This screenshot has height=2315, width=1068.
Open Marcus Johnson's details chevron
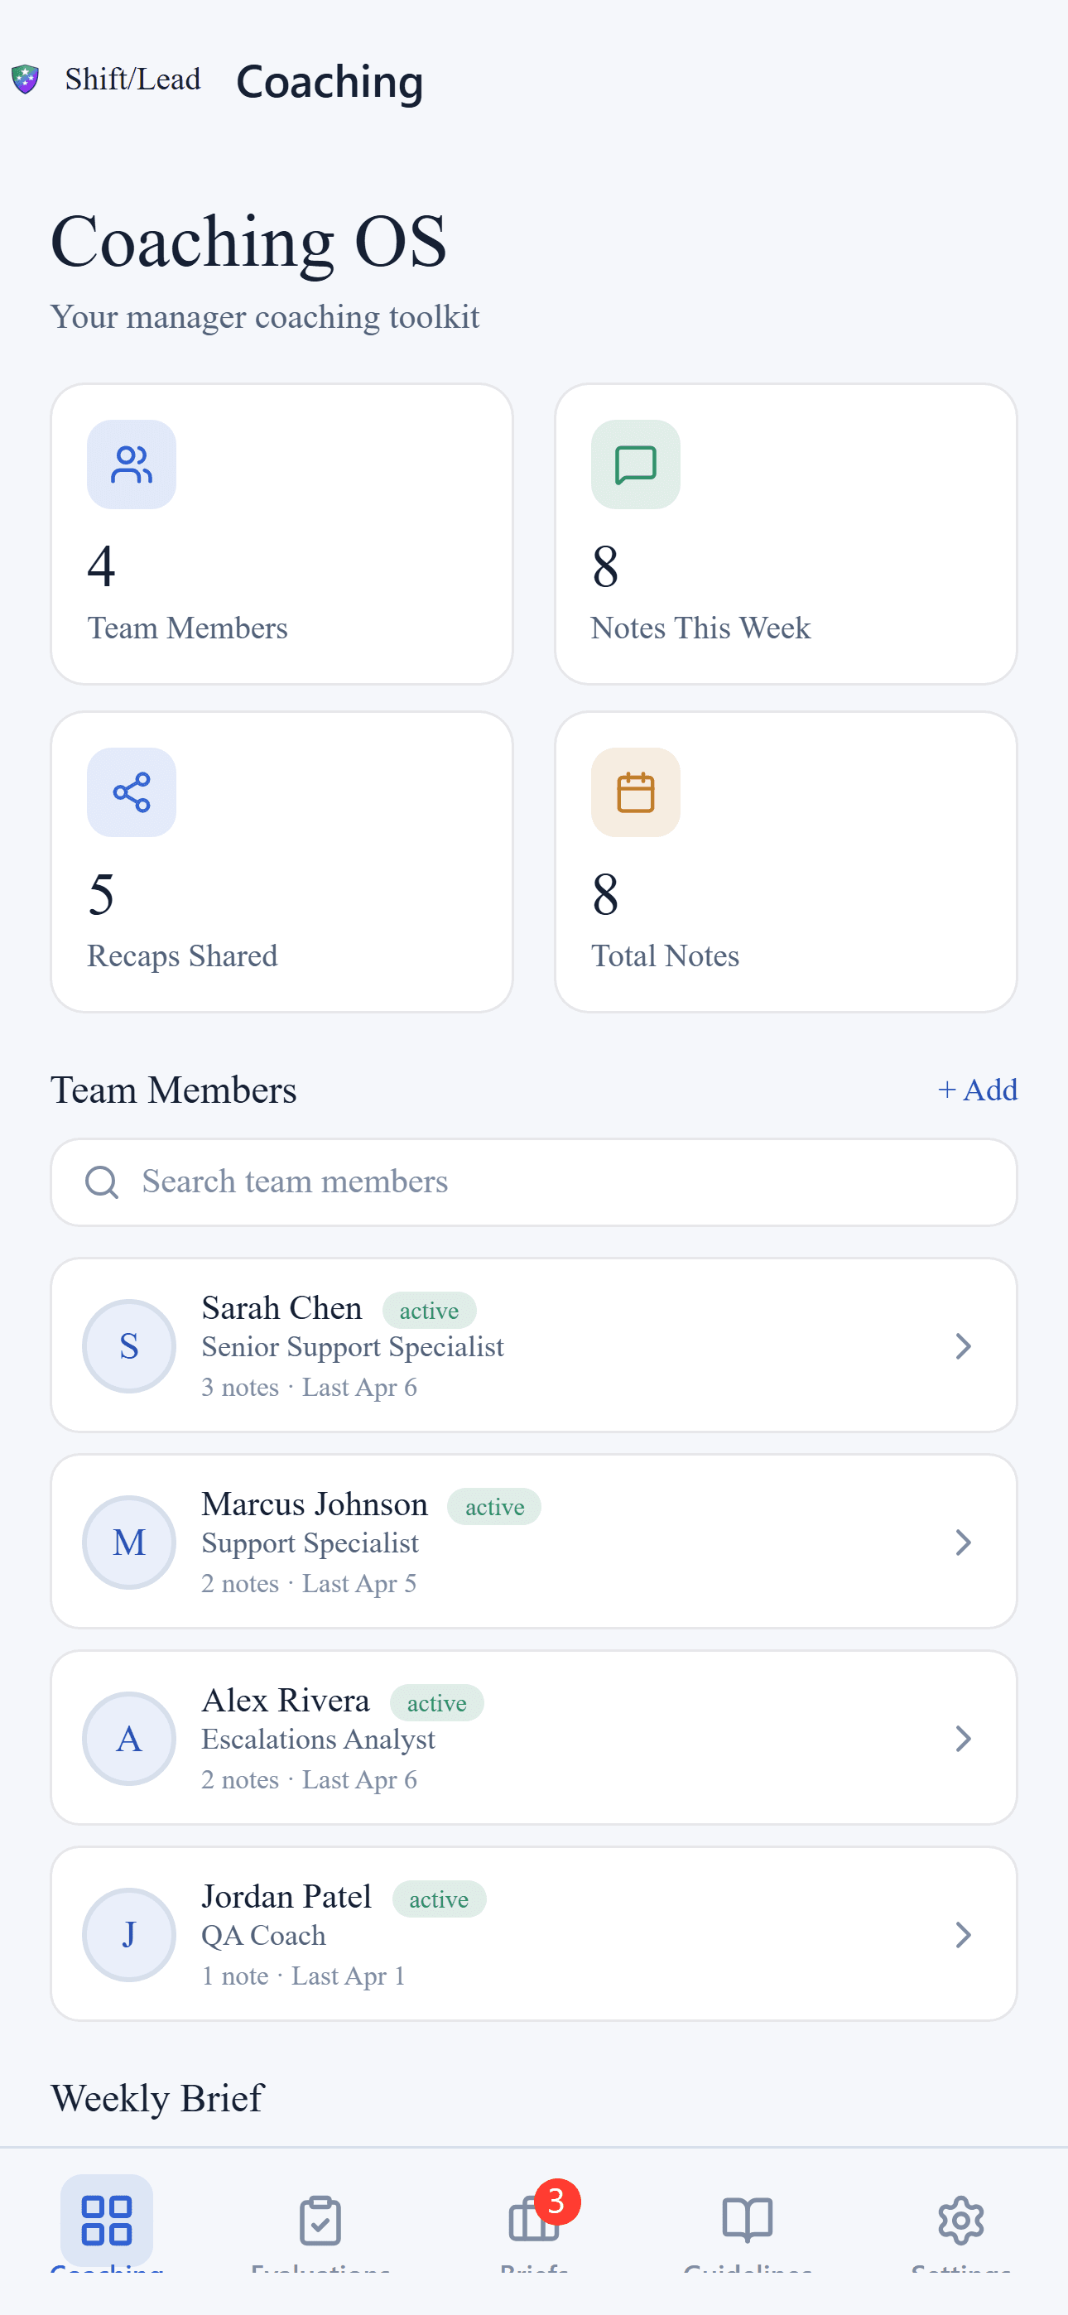pyautogui.click(x=963, y=1543)
